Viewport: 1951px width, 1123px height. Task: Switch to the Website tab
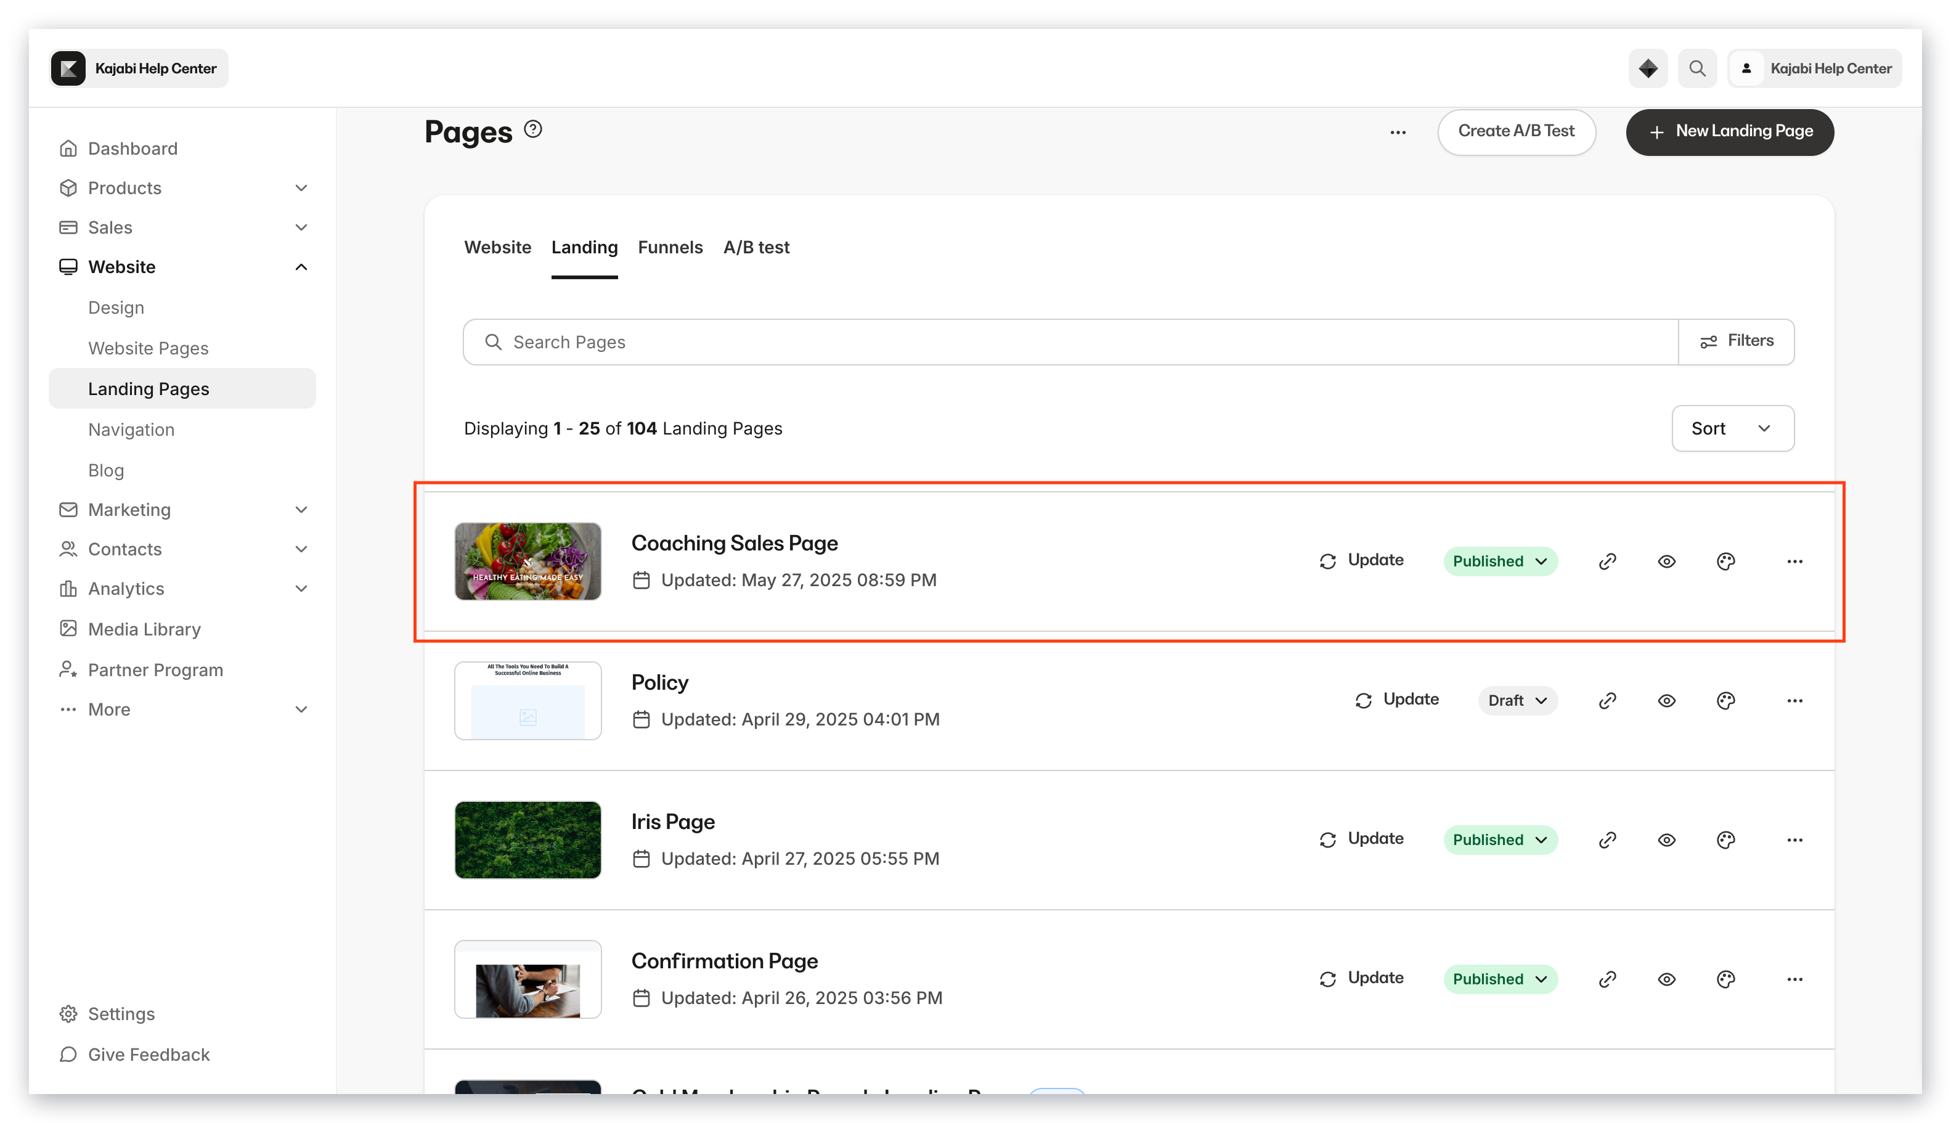click(x=497, y=247)
